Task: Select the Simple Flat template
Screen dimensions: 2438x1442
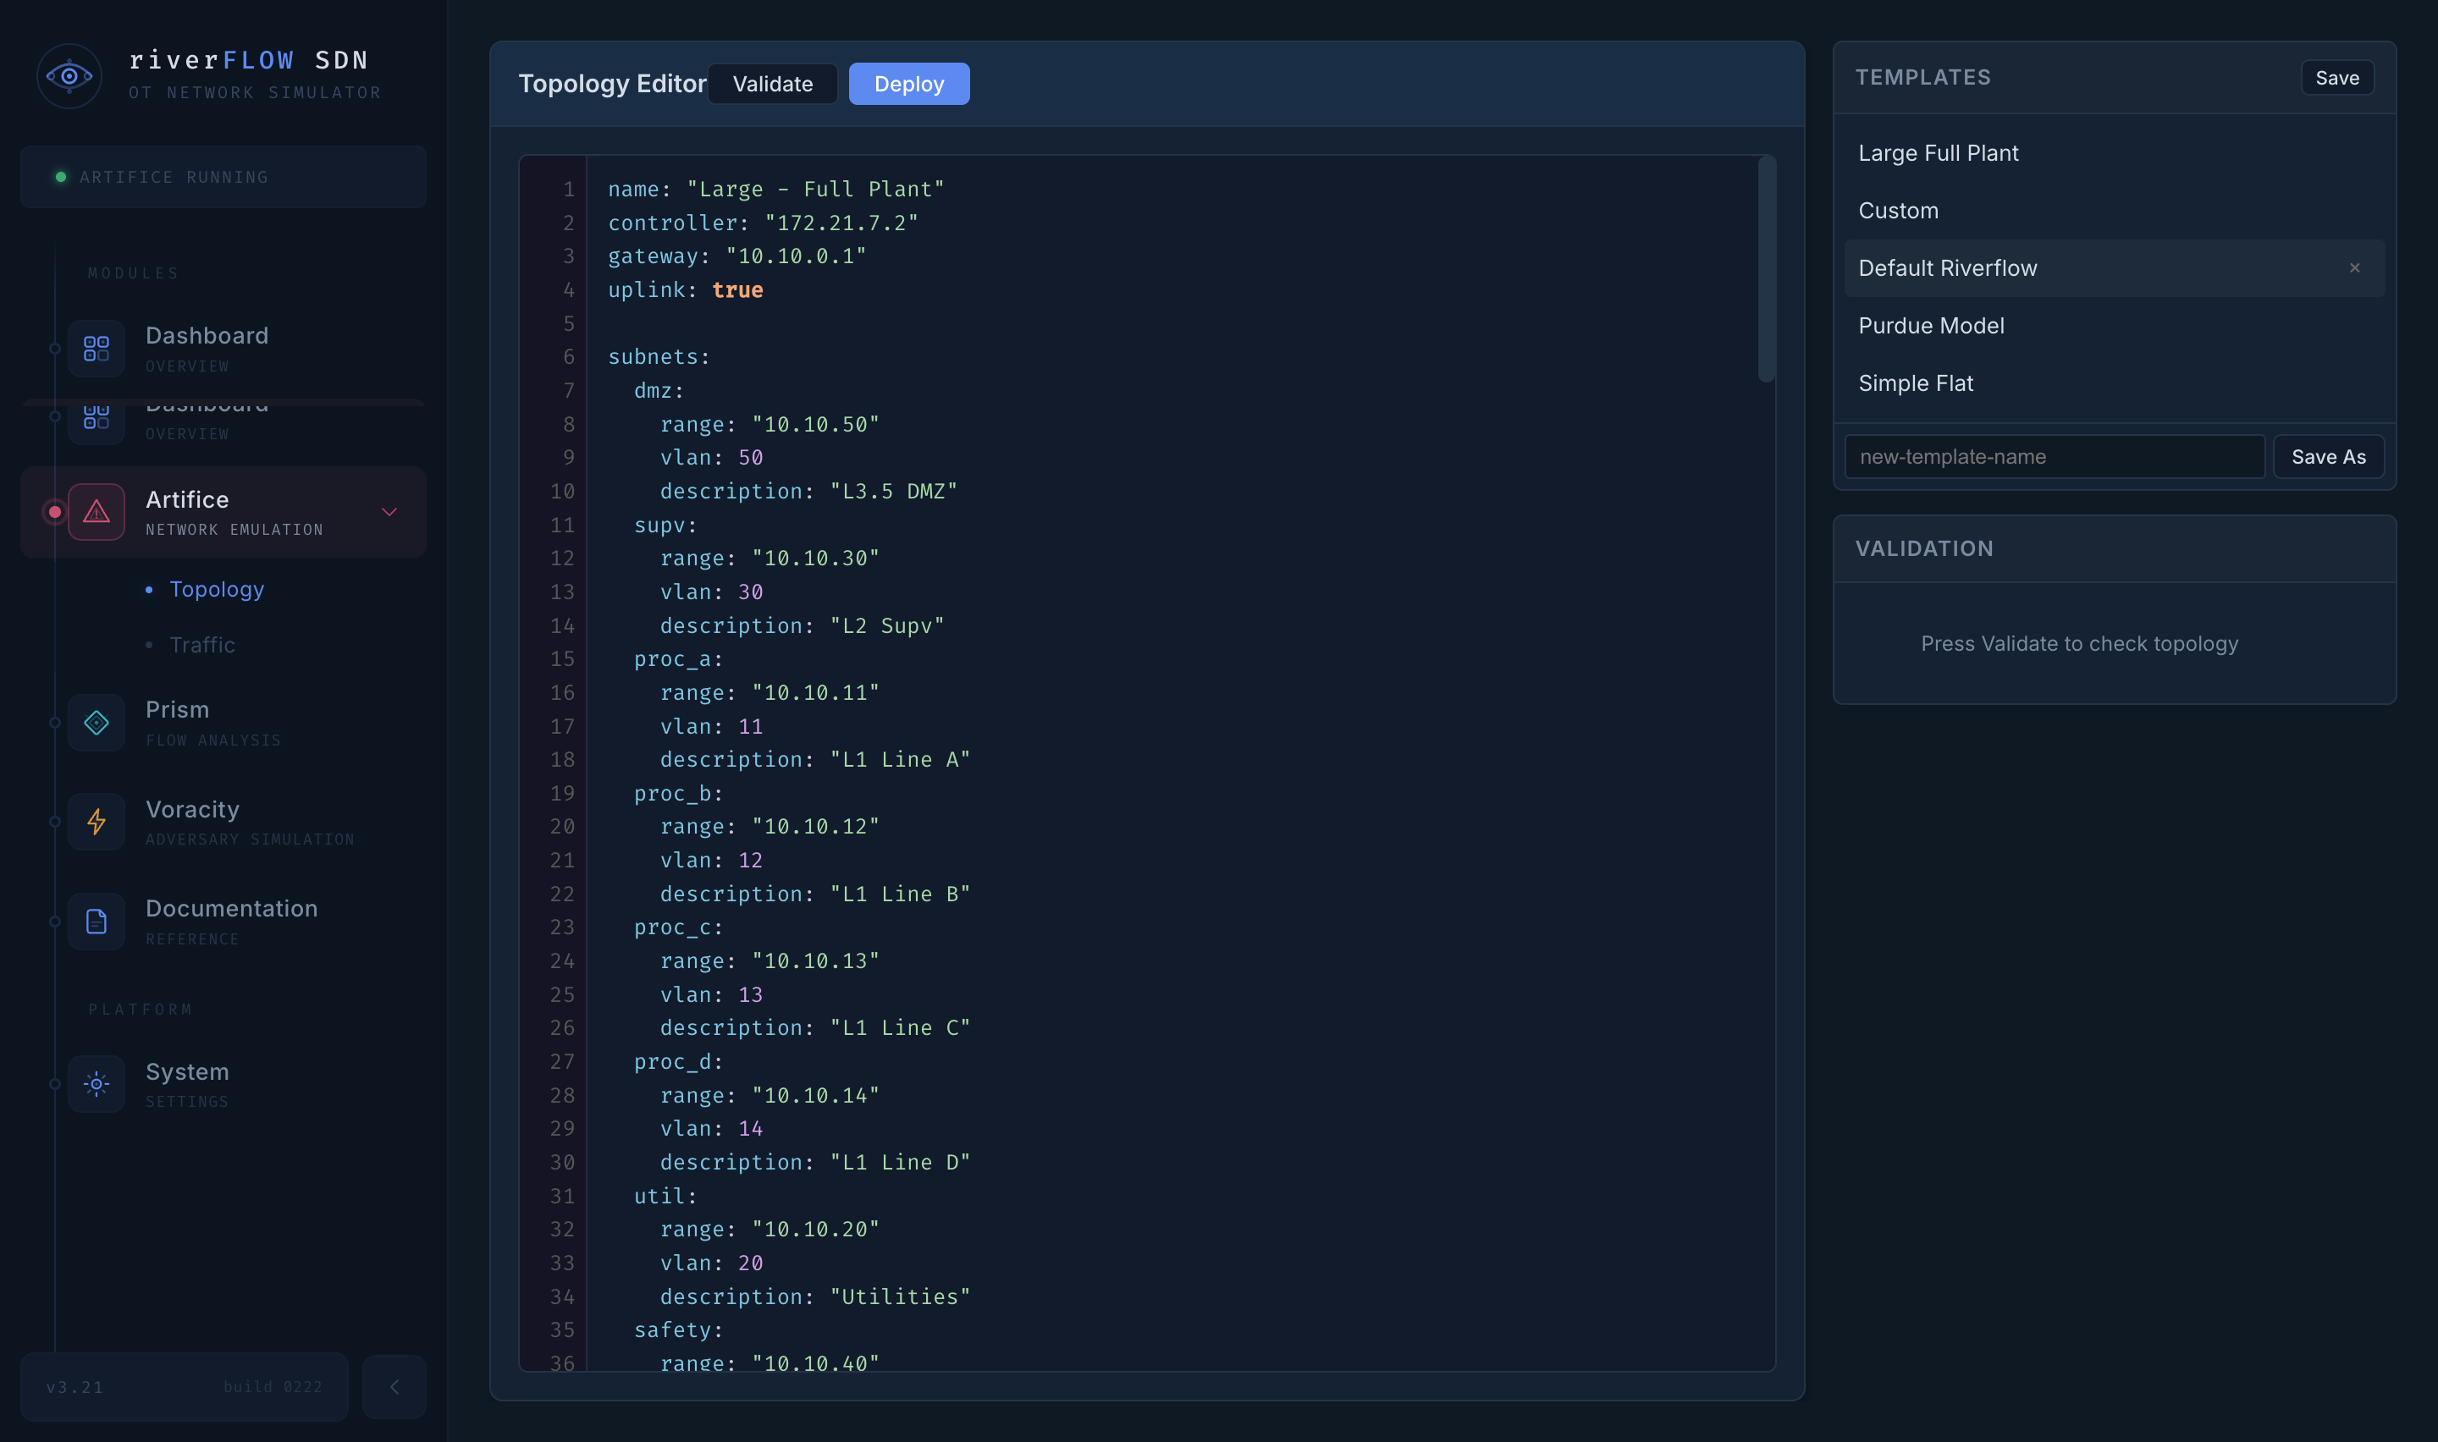Action: point(1915,383)
